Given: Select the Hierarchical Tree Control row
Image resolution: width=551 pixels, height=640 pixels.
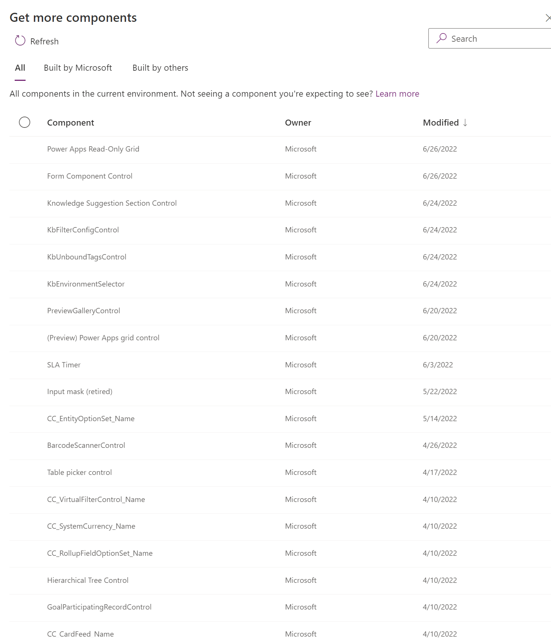Looking at the screenshot, I should [x=88, y=580].
